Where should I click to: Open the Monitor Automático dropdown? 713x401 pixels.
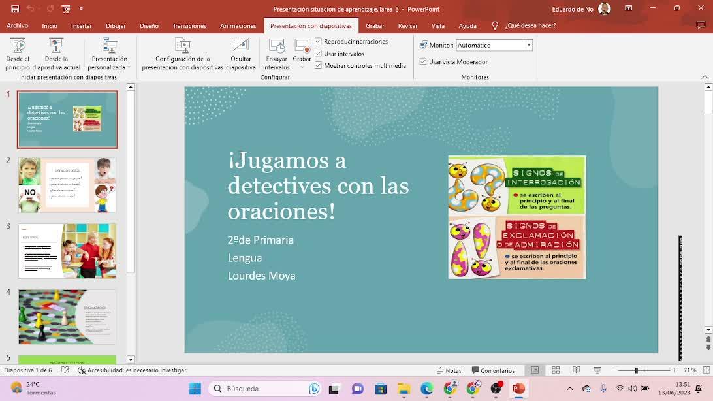point(529,45)
